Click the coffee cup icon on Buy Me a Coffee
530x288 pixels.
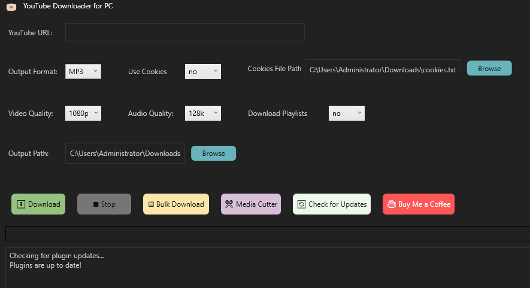[x=392, y=204]
